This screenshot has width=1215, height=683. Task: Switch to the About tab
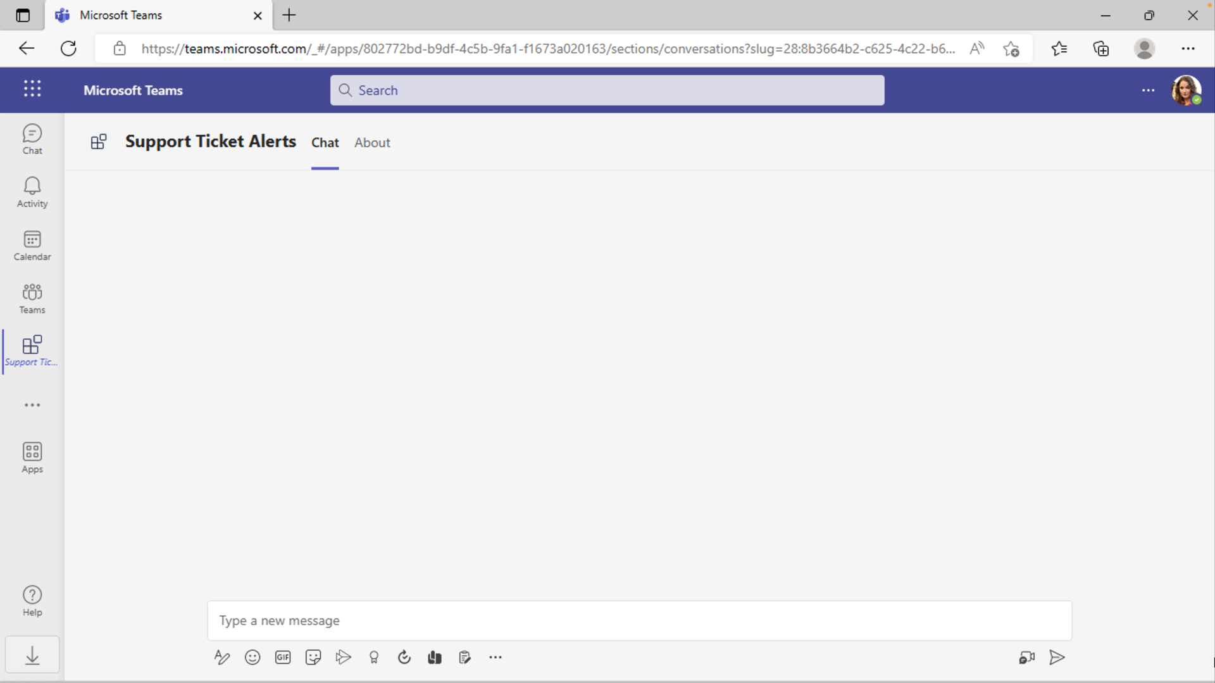tap(372, 142)
